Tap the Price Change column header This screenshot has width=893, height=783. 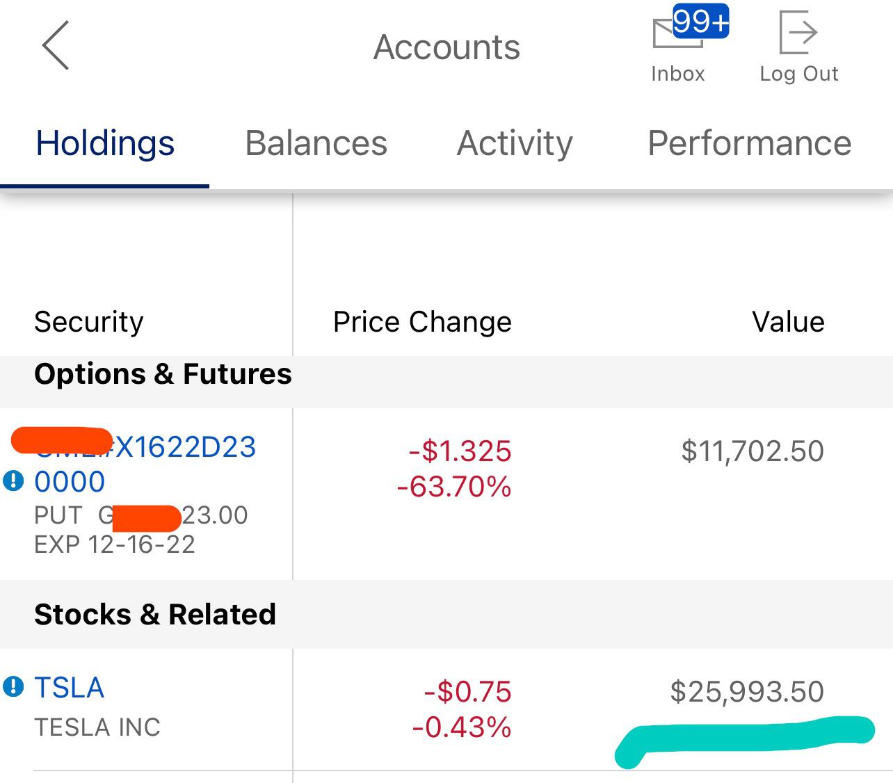(422, 322)
